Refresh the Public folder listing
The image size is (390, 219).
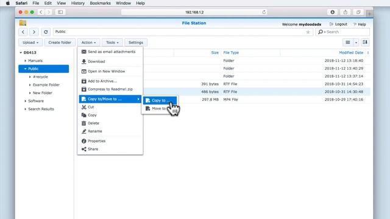click(x=46, y=32)
